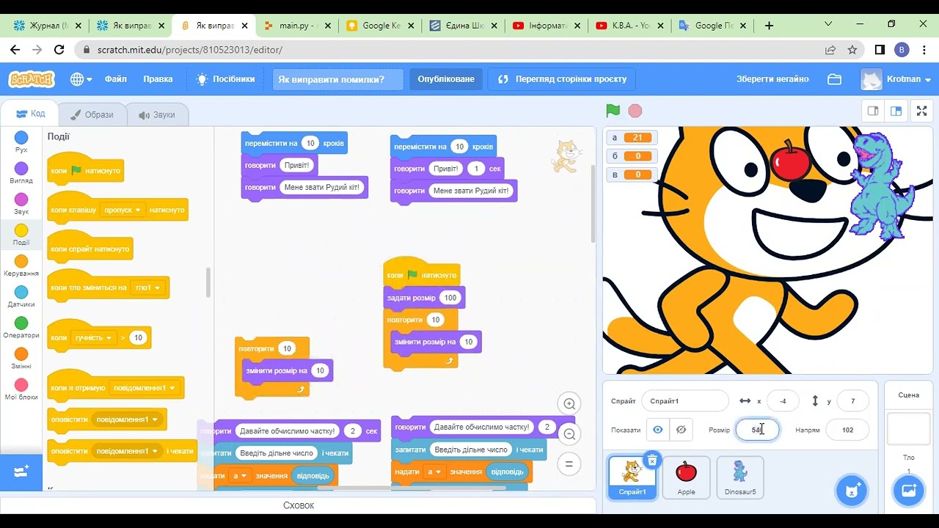This screenshot has height=528, width=939.
Task: Zoom out the code workspace
Action: (569, 433)
